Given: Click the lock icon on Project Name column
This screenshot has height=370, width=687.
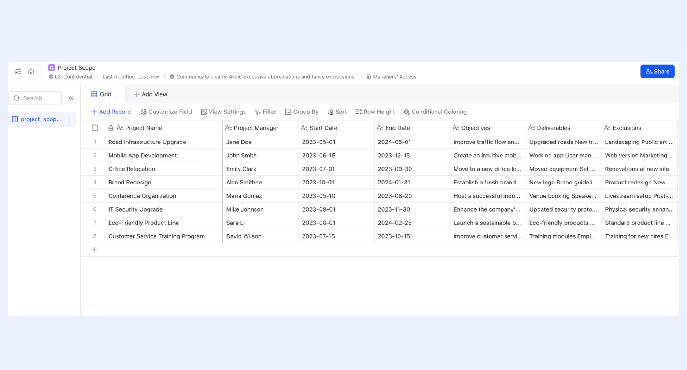Looking at the screenshot, I should (x=111, y=128).
